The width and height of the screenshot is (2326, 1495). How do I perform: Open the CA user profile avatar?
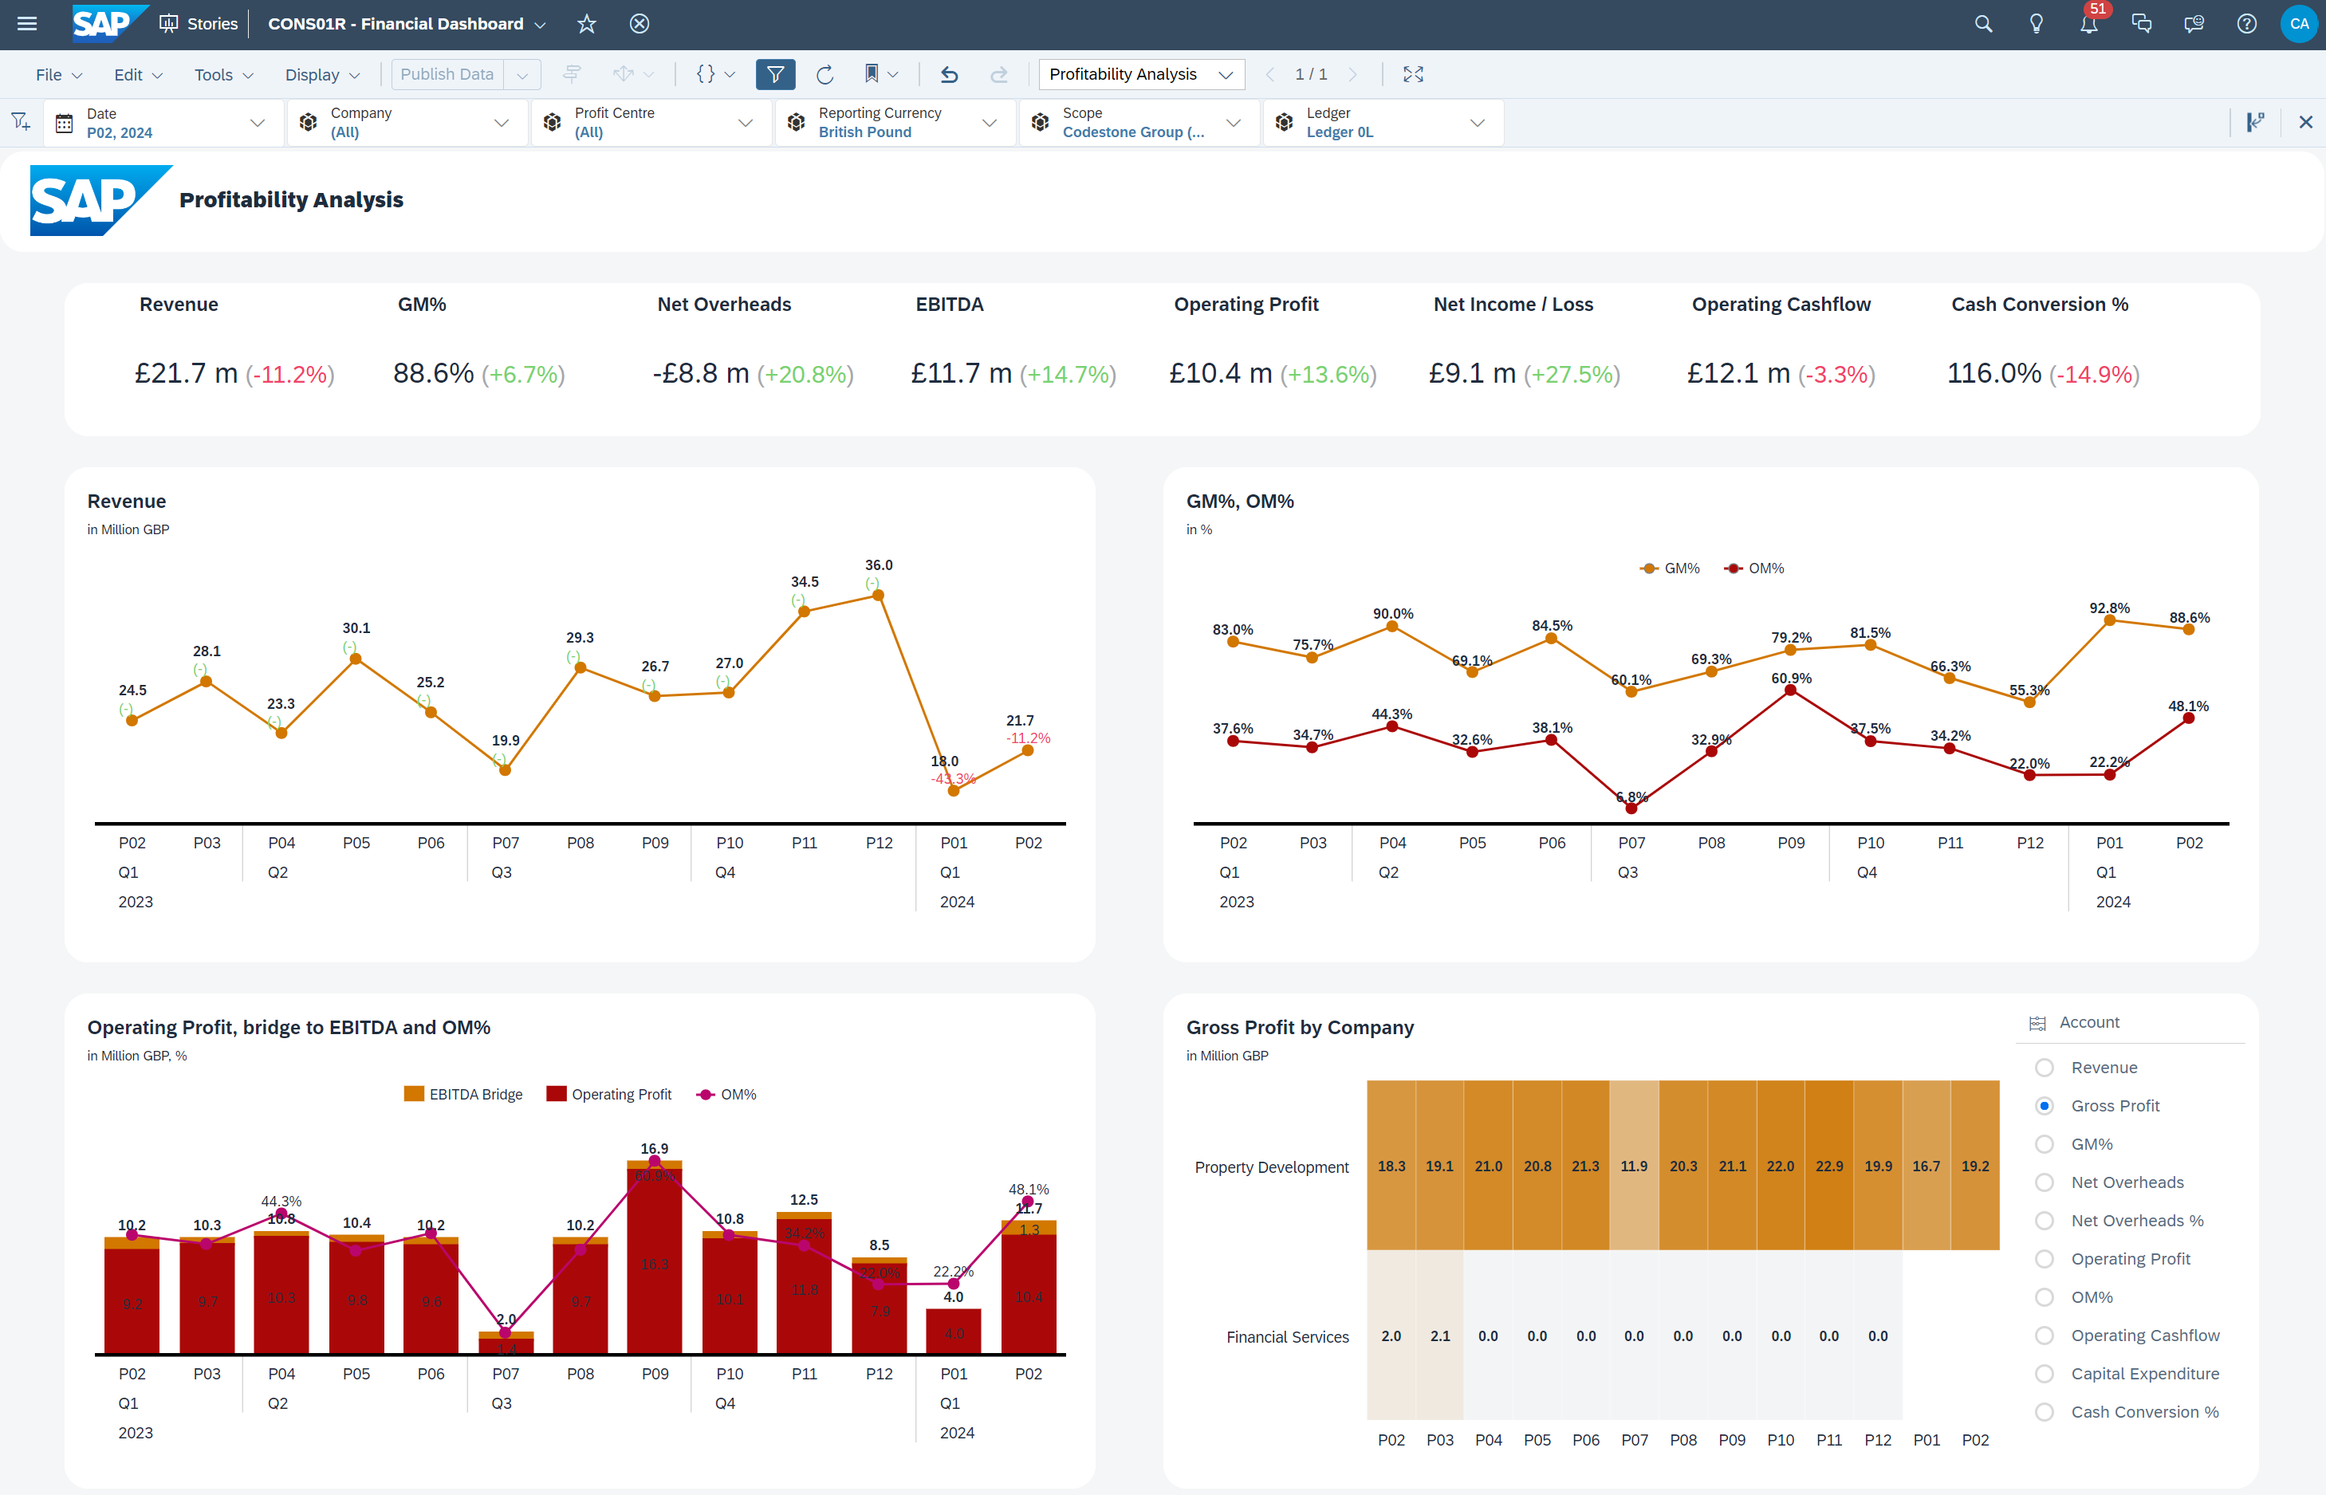(2299, 23)
